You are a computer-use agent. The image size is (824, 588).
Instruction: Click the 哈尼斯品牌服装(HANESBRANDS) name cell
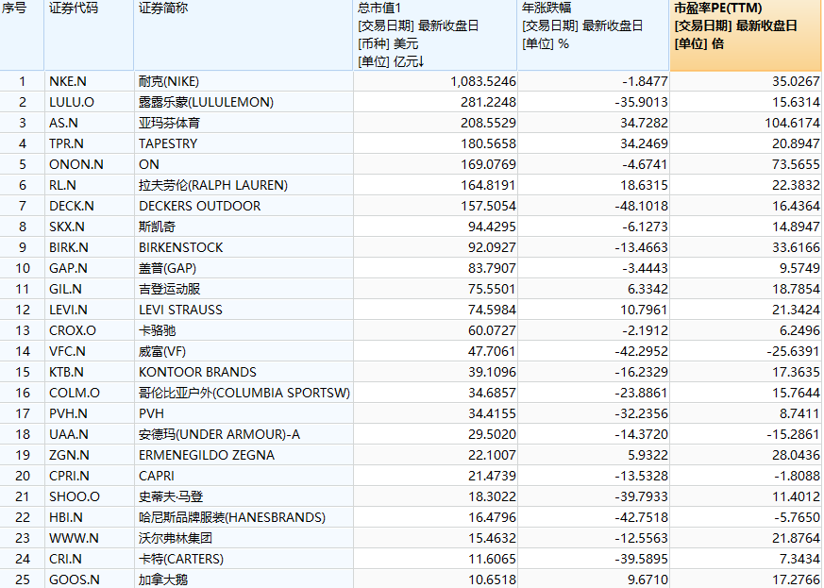244,517
